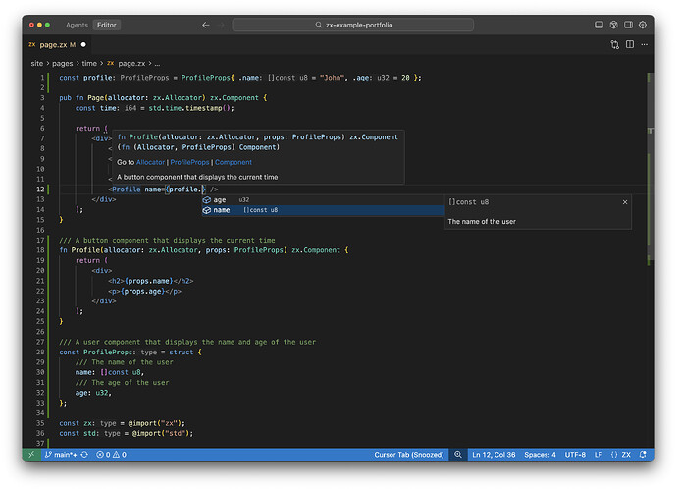Open more actions ellipsis in editor toolbar
Screen dimensions: 677x489
pos(643,44)
